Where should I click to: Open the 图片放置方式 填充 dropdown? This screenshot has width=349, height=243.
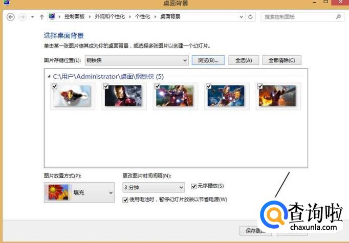(x=79, y=192)
